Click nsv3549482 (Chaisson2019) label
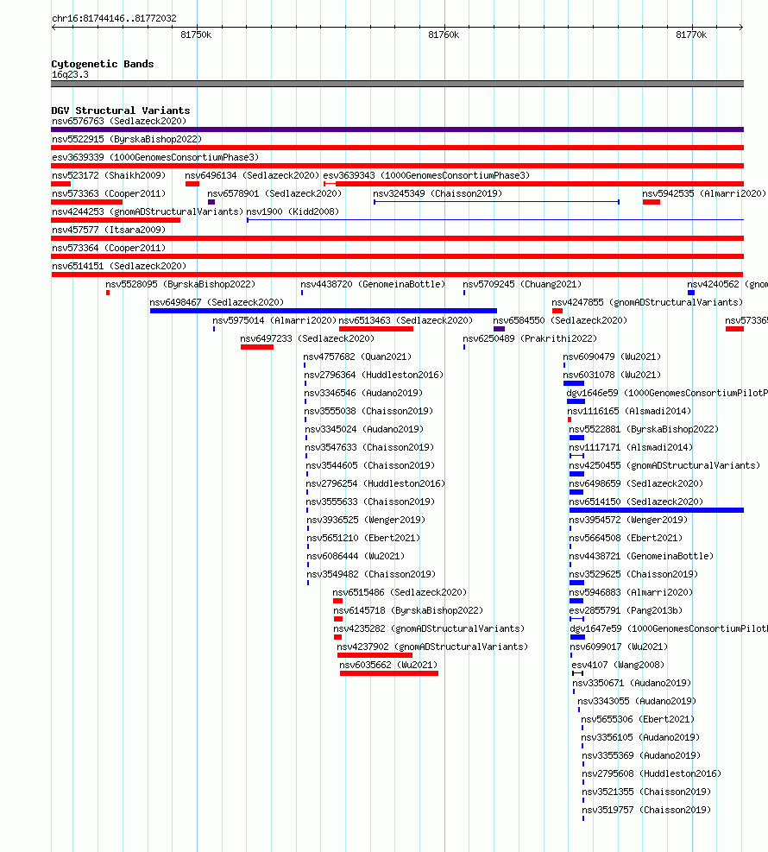The width and height of the screenshot is (768, 852). (x=371, y=574)
